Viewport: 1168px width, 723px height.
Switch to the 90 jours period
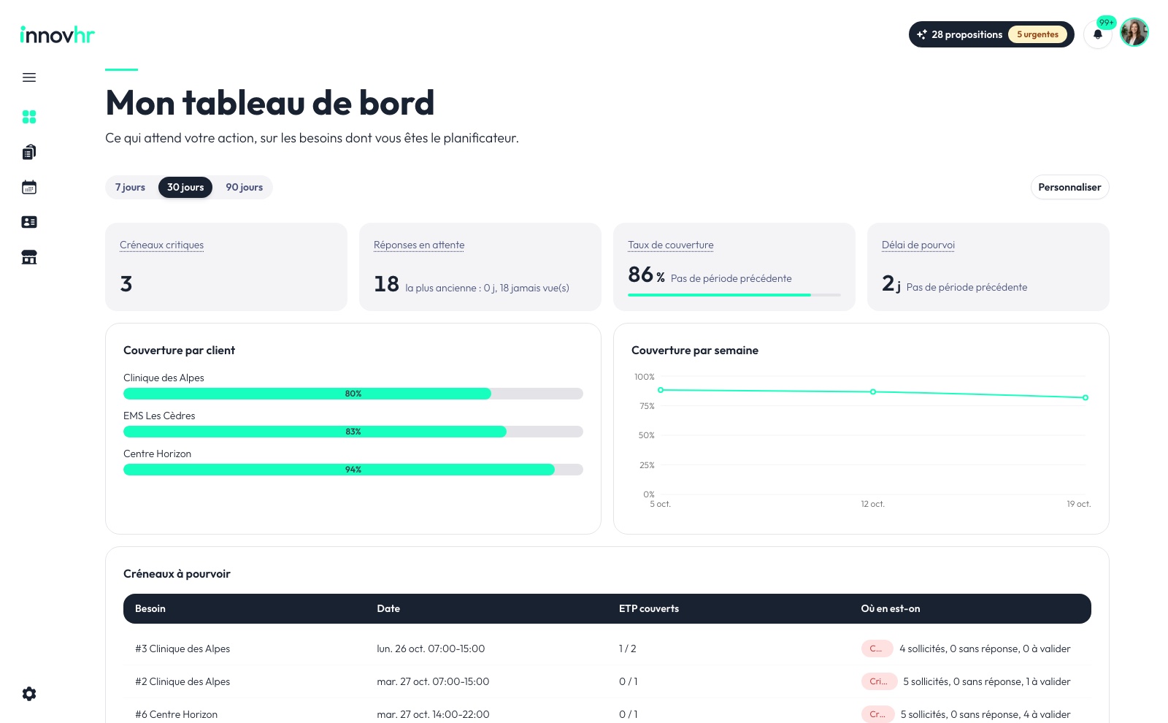point(244,188)
